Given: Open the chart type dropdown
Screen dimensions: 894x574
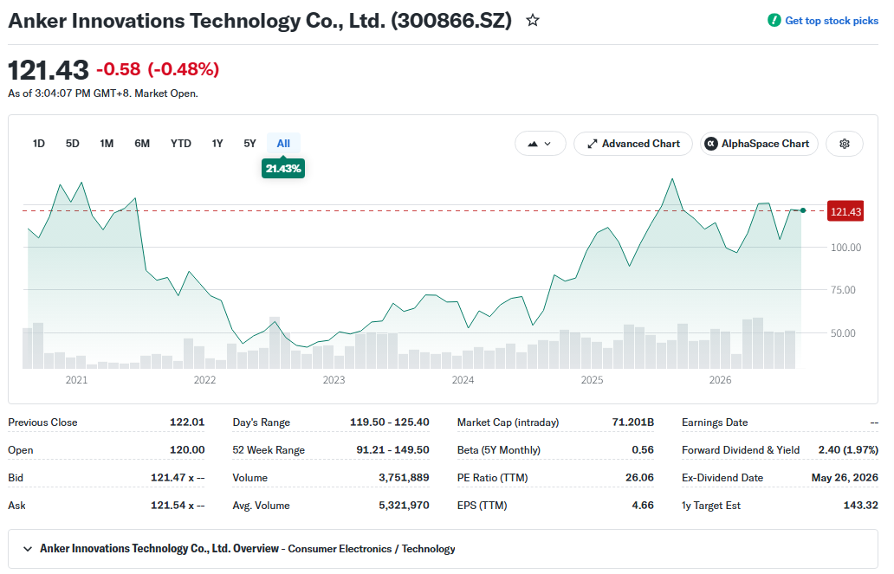Looking at the screenshot, I should point(540,144).
